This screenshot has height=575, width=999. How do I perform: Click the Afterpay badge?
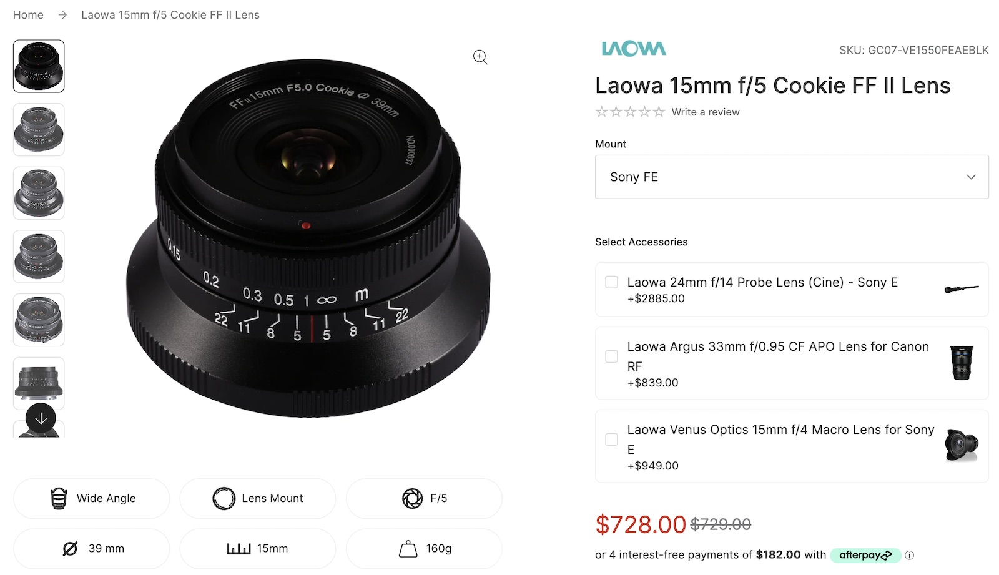(x=865, y=555)
